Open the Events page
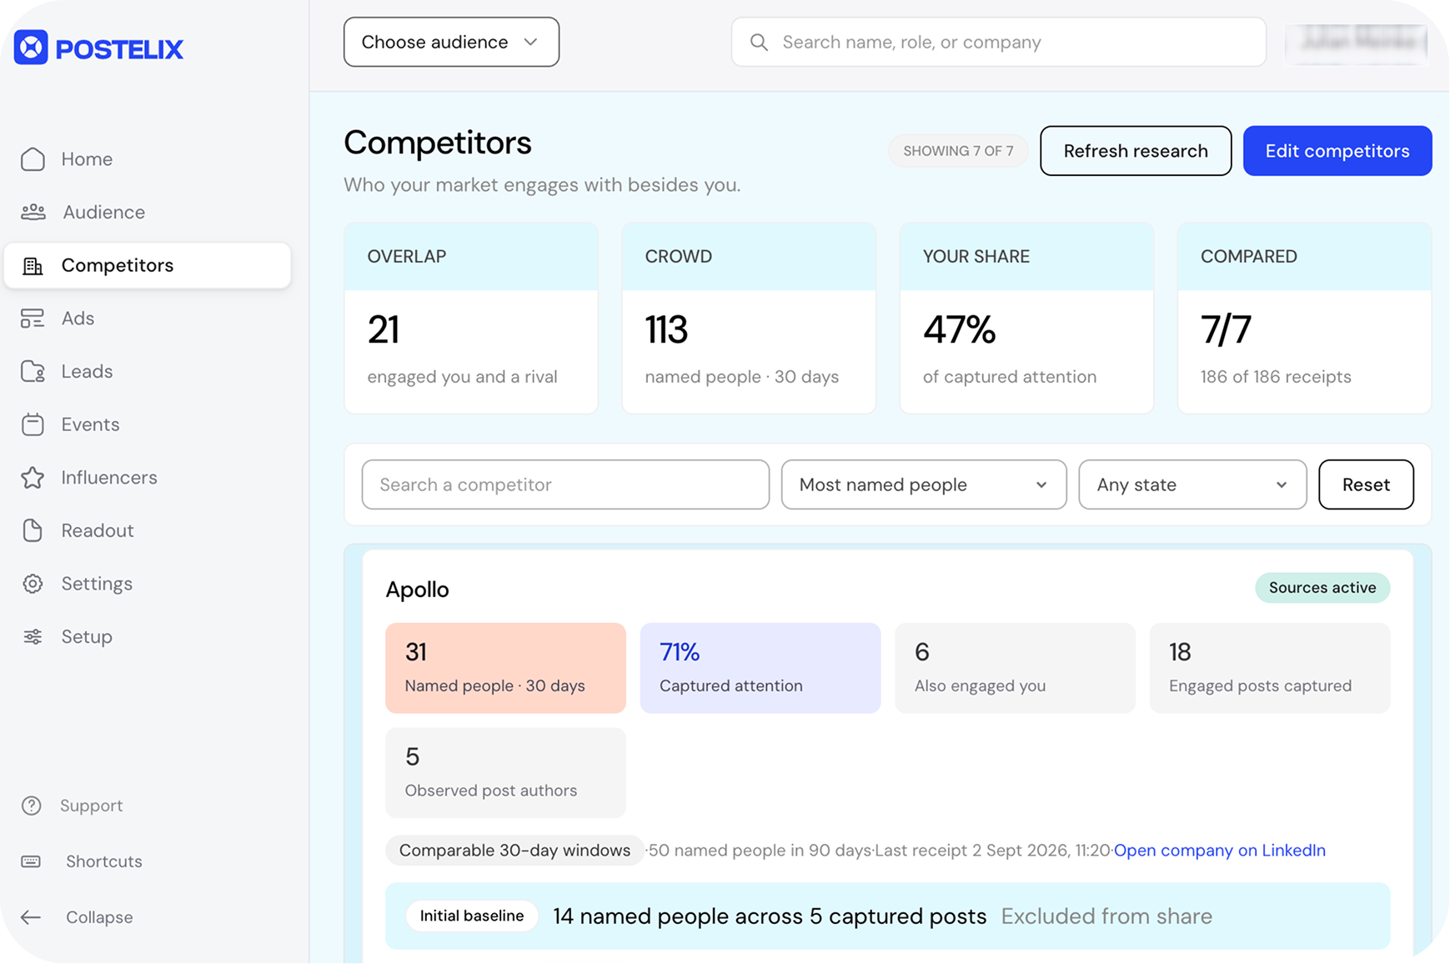 click(148, 424)
